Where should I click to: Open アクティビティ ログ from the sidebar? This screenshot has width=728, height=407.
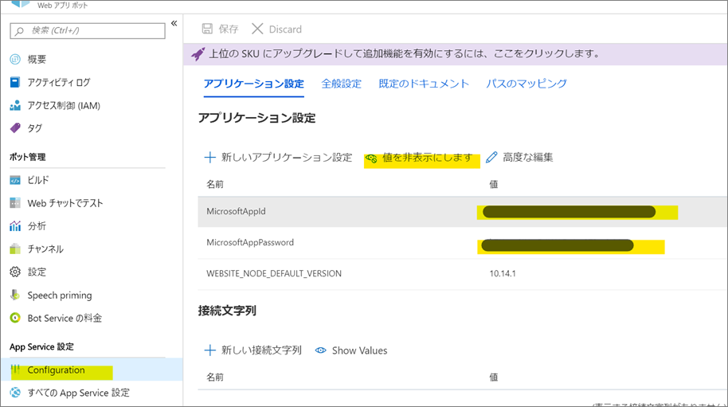pyautogui.click(x=58, y=82)
